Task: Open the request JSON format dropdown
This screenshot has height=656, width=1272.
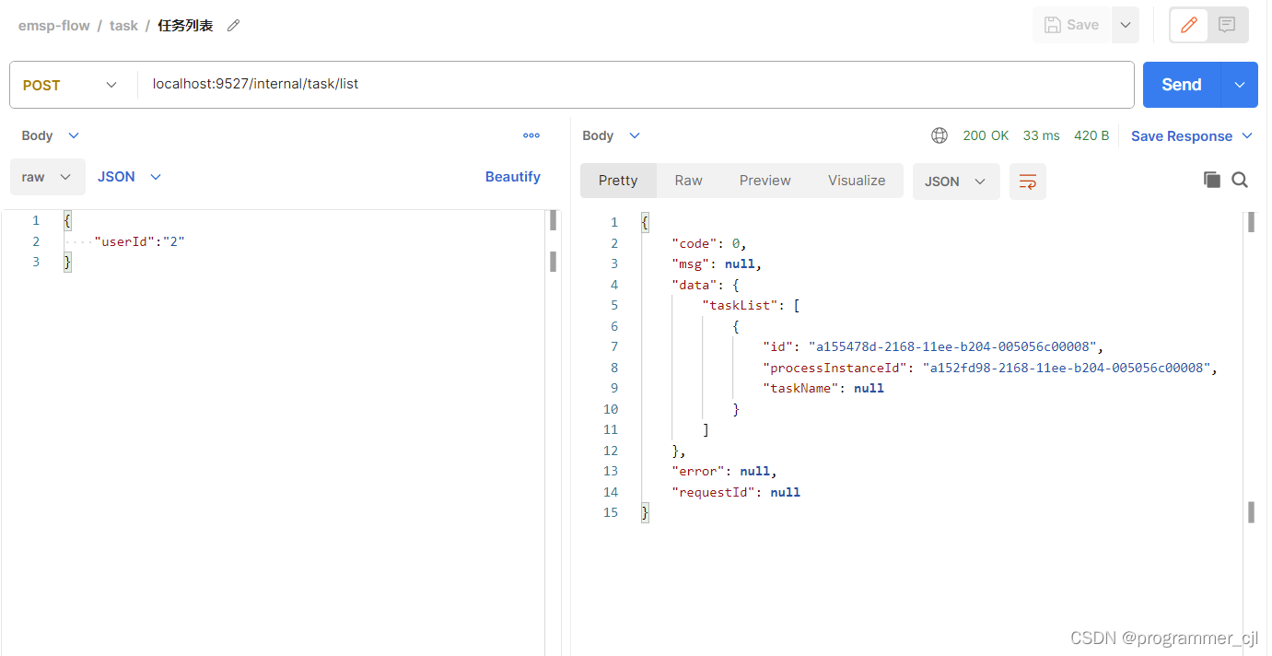Action: pos(129,177)
